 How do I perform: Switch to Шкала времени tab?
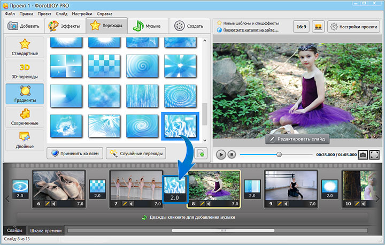pos(45,231)
